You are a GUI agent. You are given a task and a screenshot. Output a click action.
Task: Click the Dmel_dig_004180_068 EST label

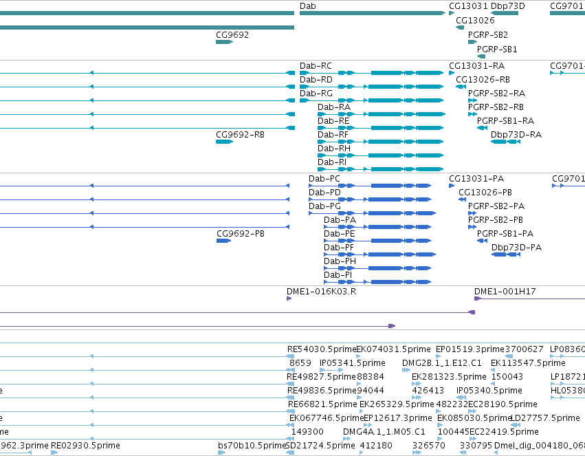(540, 446)
